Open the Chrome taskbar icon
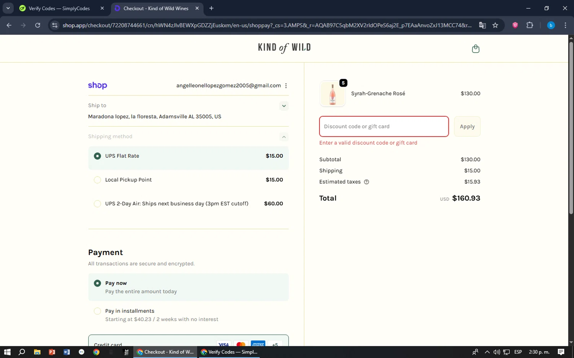Viewport: 574px width, 358px height. pyautogui.click(x=96, y=352)
